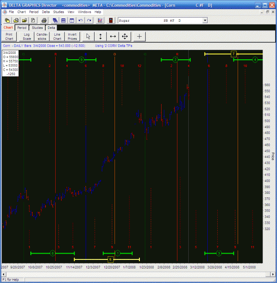Click the yellow boxed 6 marker
The width and height of the screenshot is (277, 283).
tap(110, 259)
